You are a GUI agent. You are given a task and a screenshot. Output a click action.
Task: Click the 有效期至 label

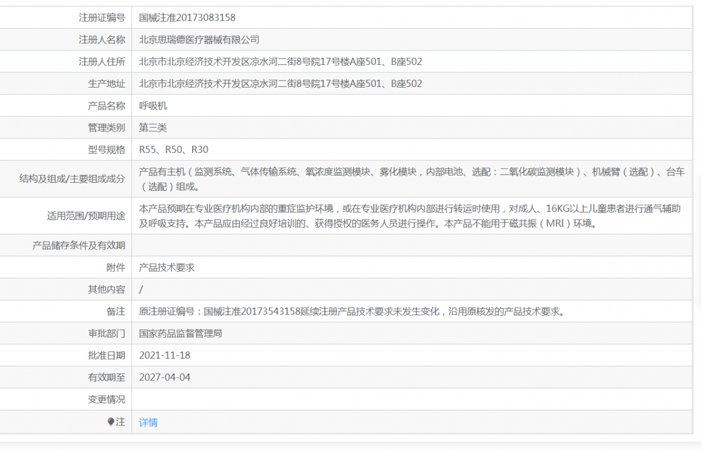[x=106, y=378]
